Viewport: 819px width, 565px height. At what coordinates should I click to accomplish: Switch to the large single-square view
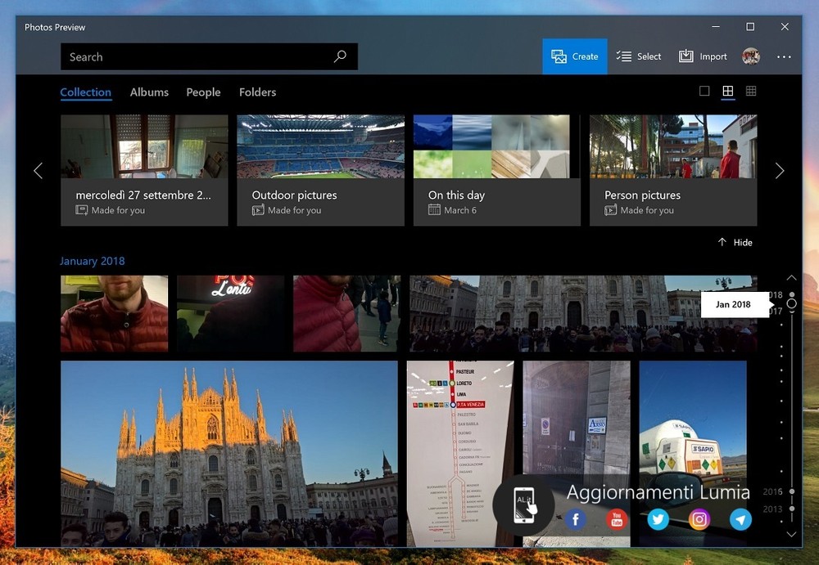[704, 91]
